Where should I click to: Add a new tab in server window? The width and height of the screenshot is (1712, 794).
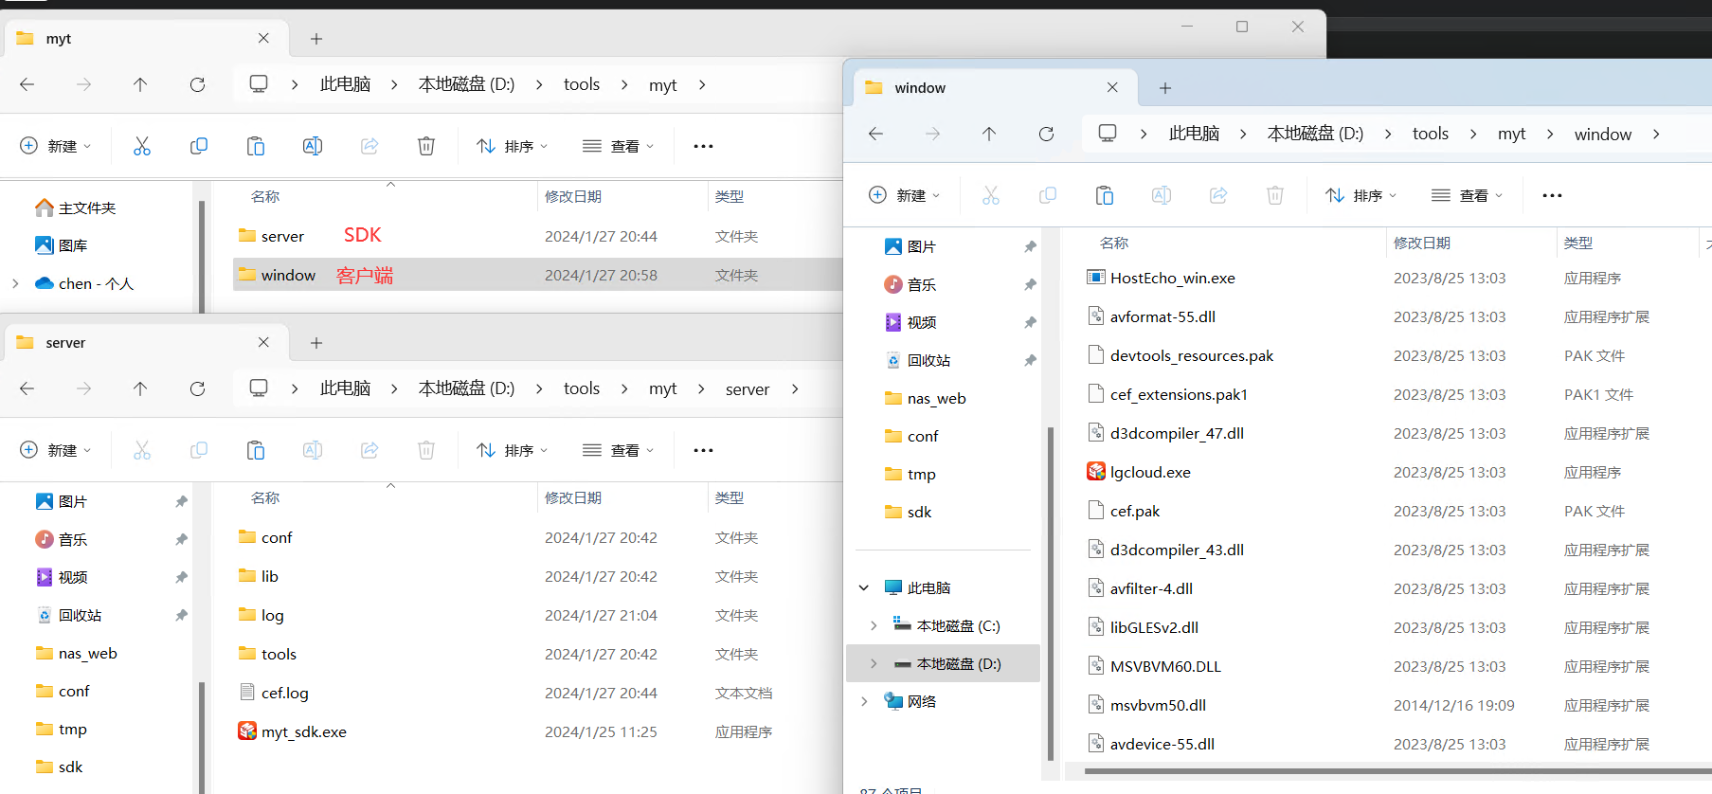click(x=316, y=342)
